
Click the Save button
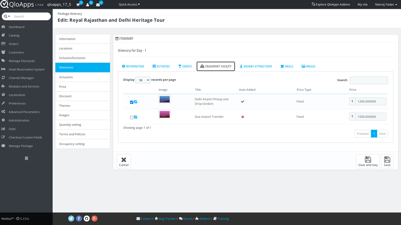tap(387, 161)
